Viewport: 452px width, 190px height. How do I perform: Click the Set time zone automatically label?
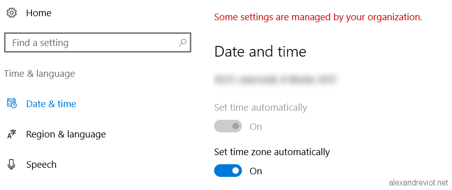coord(272,152)
